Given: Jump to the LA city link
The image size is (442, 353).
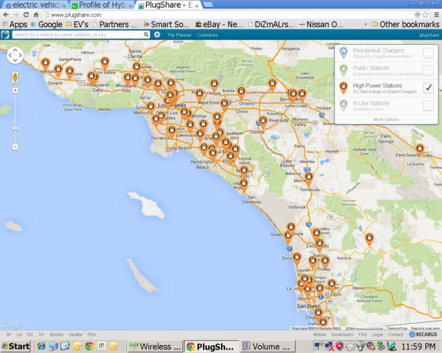Looking at the screenshot, I should click(19, 334).
